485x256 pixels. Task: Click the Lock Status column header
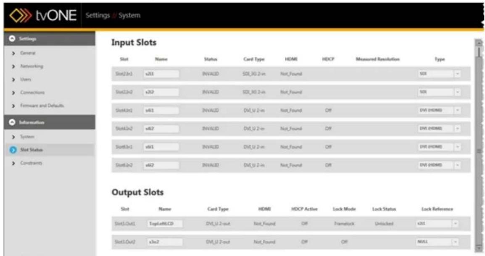pyautogui.click(x=384, y=209)
